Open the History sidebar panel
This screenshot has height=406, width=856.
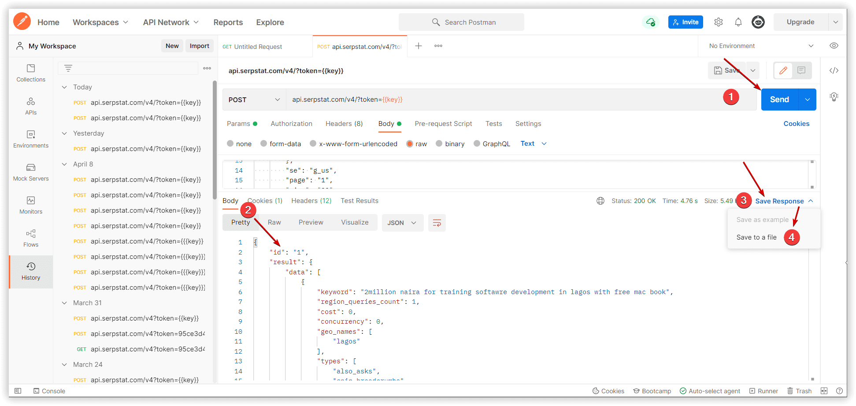[x=31, y=271]
